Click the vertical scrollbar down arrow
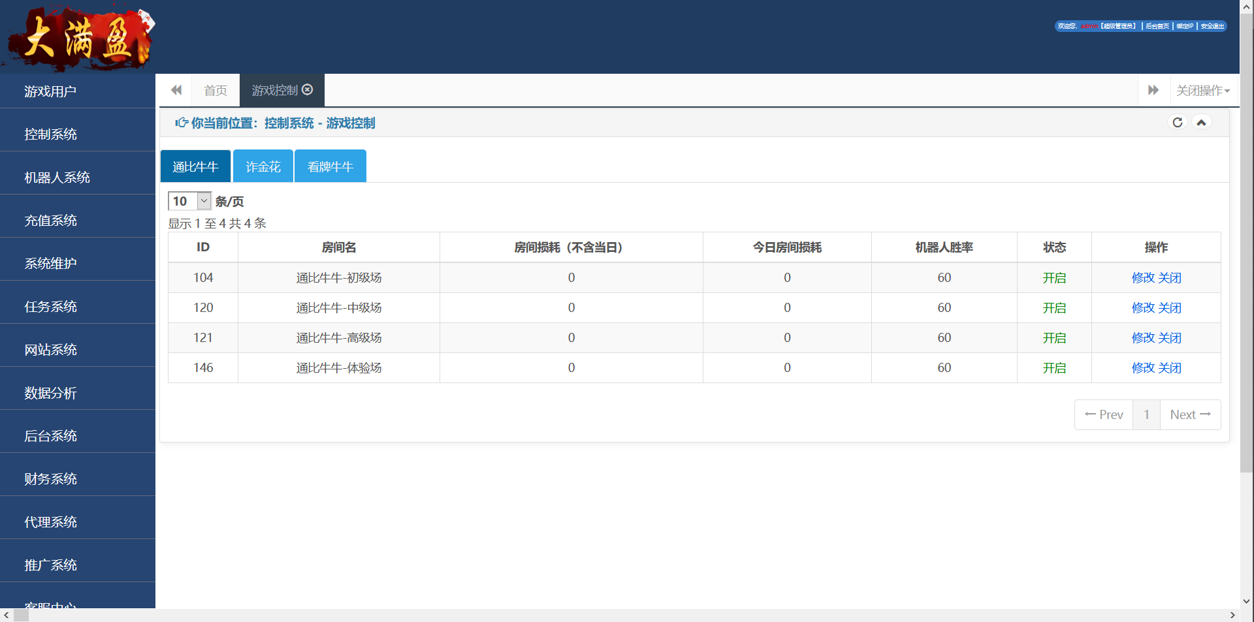The width and height of the screenshot is (1254, 622). pyautogui.click(x=1247, y=601)
